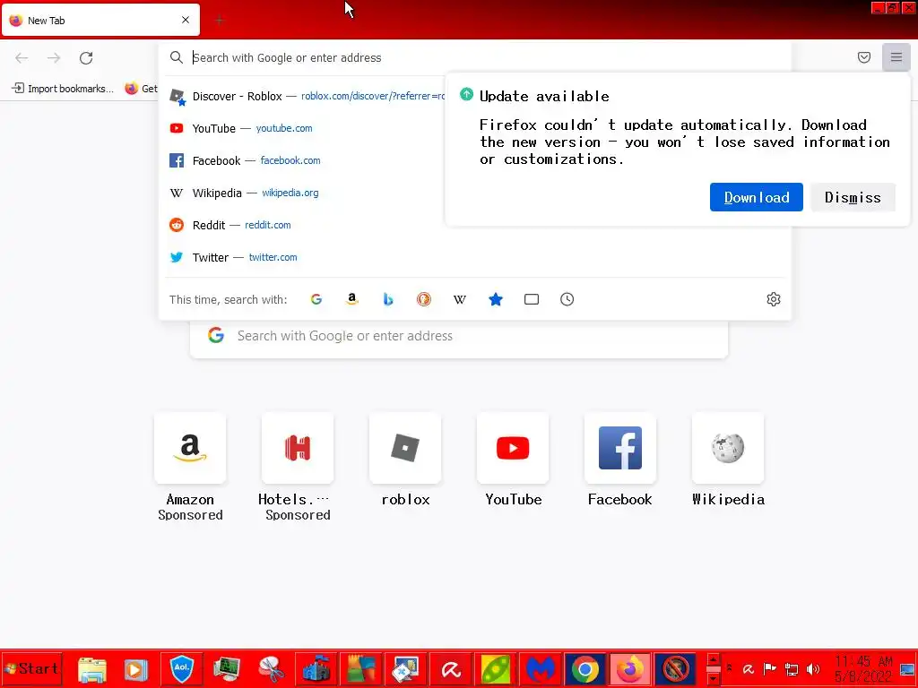Open green peas icon in taskbar
Viewport: 918px width, 688px height.
point(495,669)
